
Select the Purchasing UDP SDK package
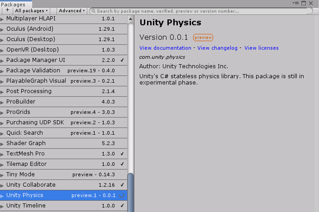click(x=63, y=122)
